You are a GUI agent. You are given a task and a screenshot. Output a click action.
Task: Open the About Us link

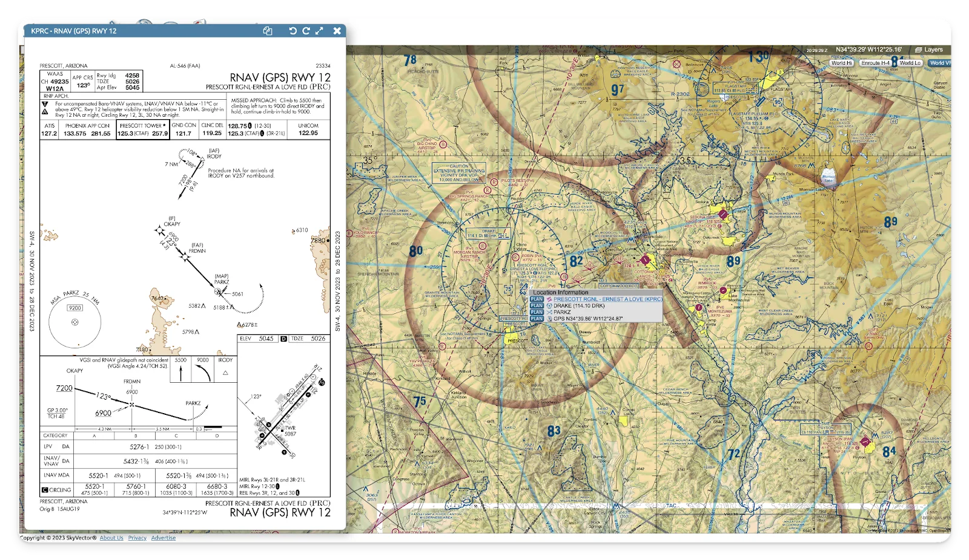point(111,538)
